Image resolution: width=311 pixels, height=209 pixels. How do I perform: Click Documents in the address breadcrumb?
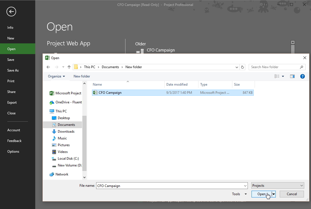click(110, 67)
